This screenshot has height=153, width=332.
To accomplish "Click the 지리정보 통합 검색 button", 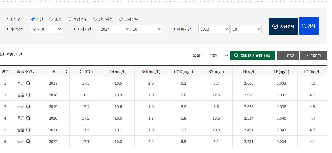I will click(x=253, y=56).
